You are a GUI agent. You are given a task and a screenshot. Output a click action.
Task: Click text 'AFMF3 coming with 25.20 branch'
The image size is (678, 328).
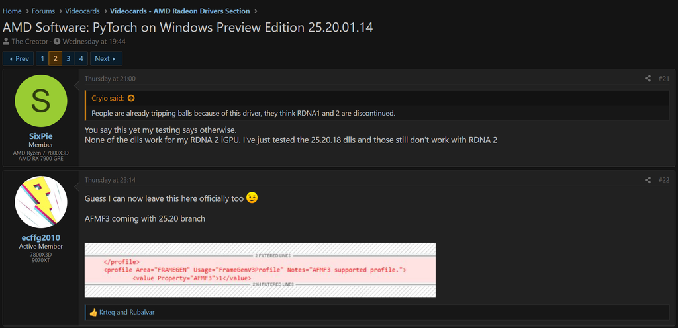click(145, 218)
